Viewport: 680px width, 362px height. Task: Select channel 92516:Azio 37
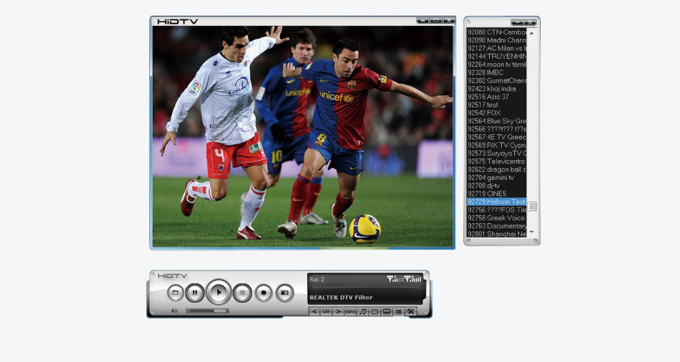coord(497,97)
